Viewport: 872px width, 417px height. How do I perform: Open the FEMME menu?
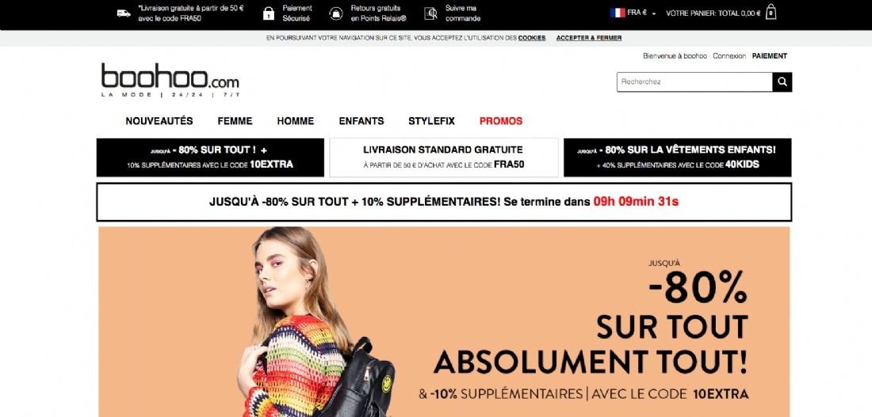pos(235,121)
